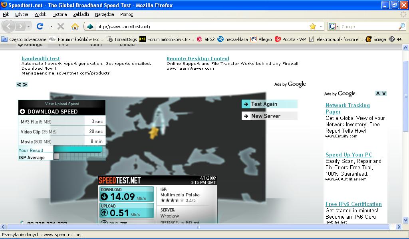
Task: Open the Narzędzia menu
Action: [105, 14]
